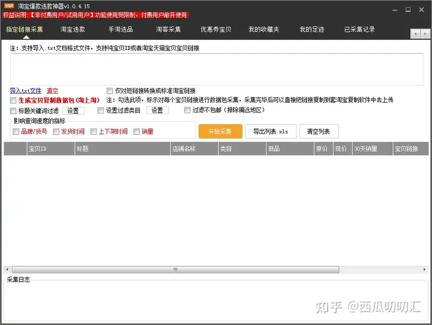Check the 发货时间 indicator
The width and height of the screenshot is (432, 325).
click(x=56, y=132)
